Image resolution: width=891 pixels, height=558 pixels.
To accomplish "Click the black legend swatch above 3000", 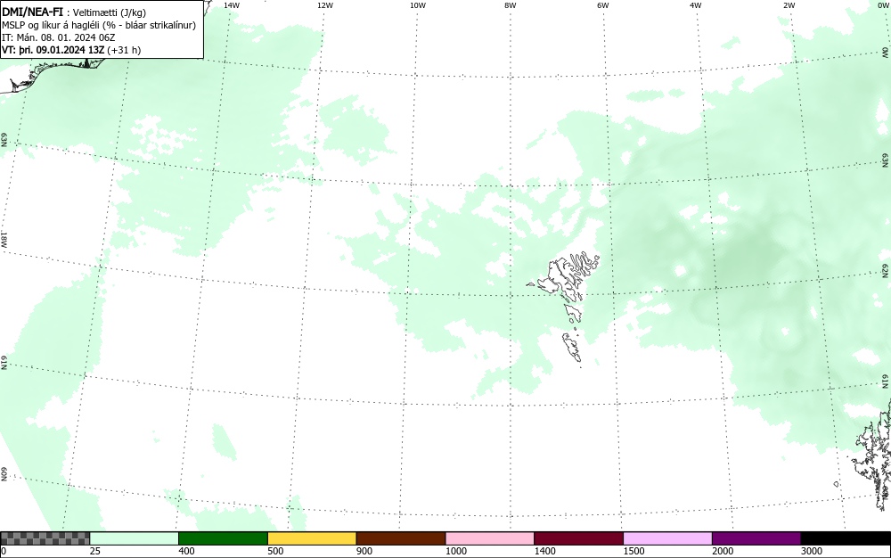I will (846, 538).
